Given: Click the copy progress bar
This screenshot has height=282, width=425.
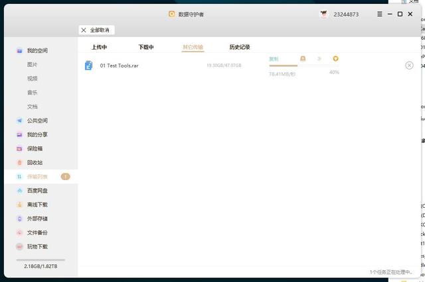Looking at the screenshot, I should (304, 66).
